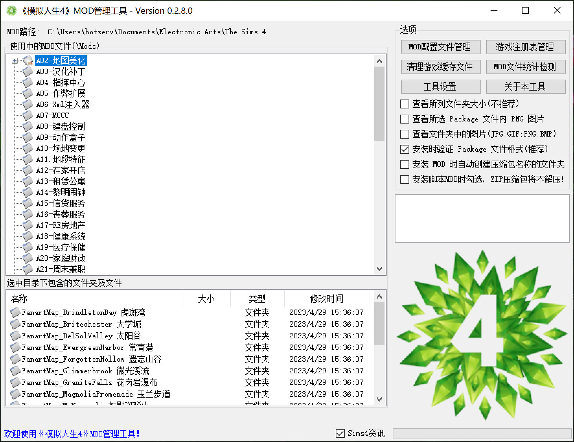Screen dimensions: 574x442
Task: Expand the A02-地图美化 tree node
Action: (14, 61)
